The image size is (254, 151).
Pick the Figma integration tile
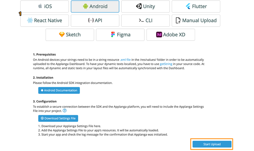[120, 35]
